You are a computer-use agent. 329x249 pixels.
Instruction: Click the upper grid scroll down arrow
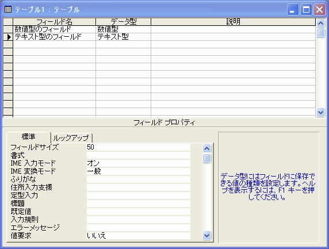(320, 113)
